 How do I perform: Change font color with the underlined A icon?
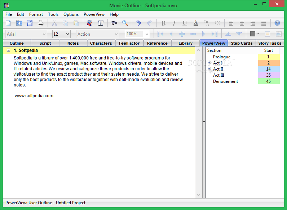pos(196,23)
